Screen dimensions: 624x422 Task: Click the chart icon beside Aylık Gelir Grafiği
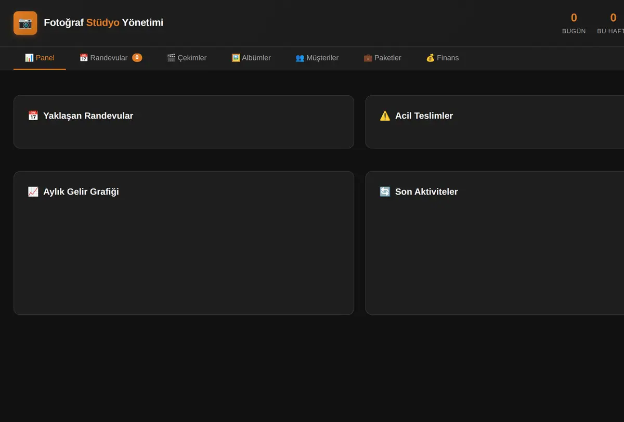pos(33,191)
